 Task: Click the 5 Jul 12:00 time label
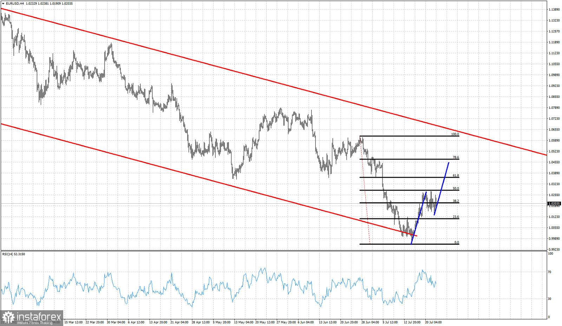(390, 322)
